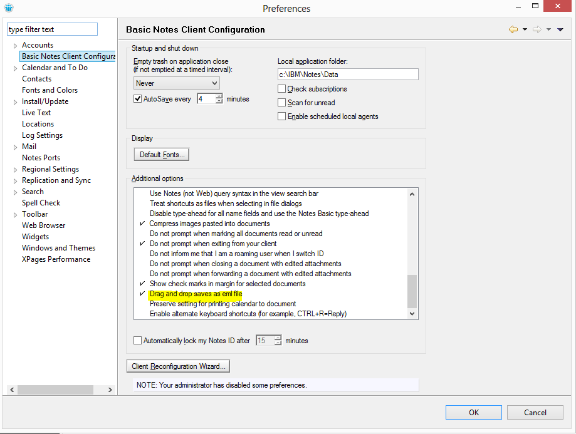Click options list scroll up arrow

[412, 194]
